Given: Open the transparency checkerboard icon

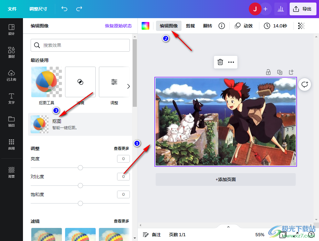Looking at the screenshot, I should coord(301,26).
